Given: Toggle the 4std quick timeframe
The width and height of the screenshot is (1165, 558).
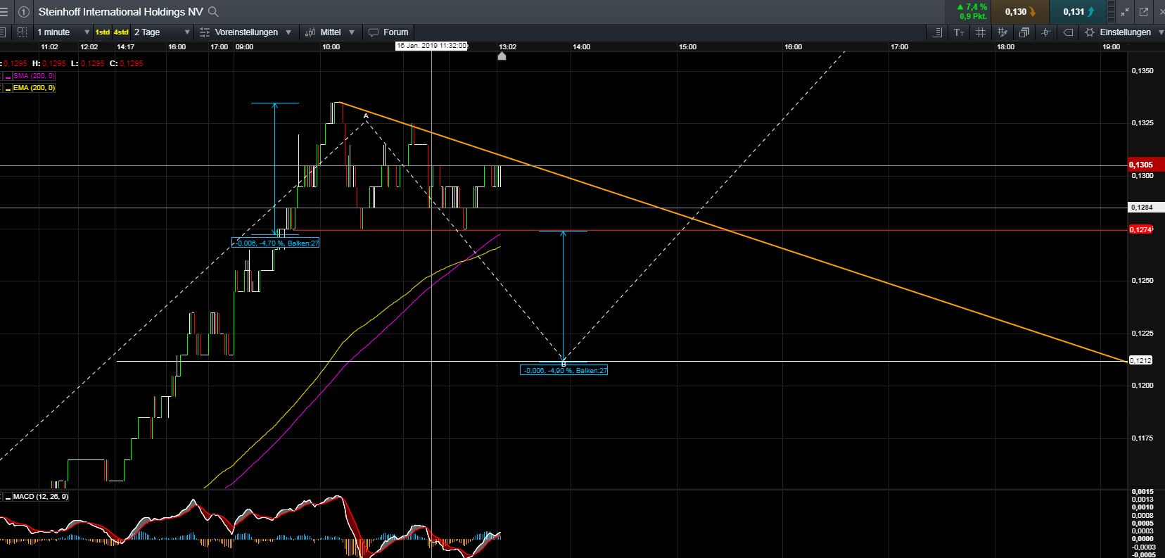Looking at the screenshot, I should click(x=121, y=32).
